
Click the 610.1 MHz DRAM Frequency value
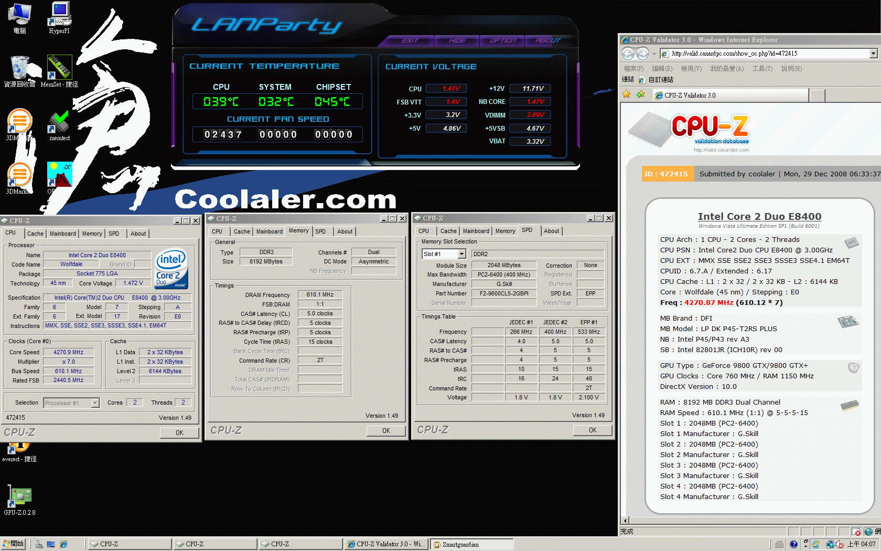point(320,294)
